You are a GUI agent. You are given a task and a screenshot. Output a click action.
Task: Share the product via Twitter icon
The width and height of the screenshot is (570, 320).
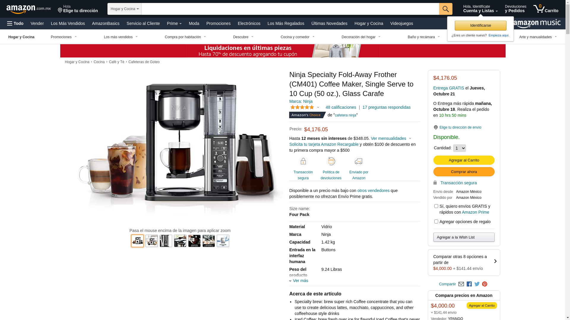(x=477, y=284)
